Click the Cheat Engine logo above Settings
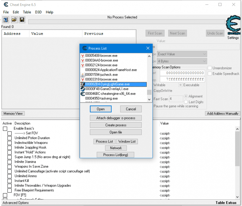Image resolution: width=242 pixels, height=206 pixels. 233,25
